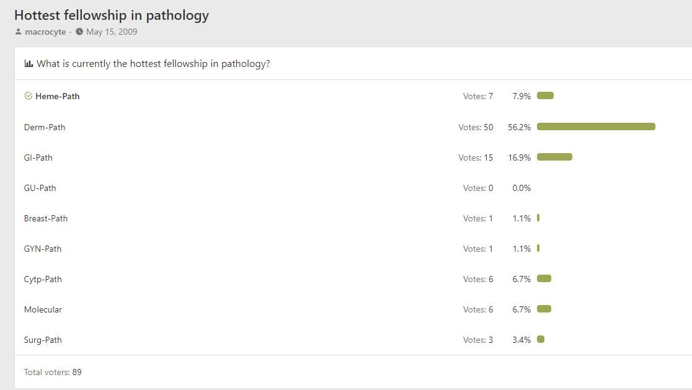
Task: Click the Heme-Path percentage bar
Action: point(545,95)
